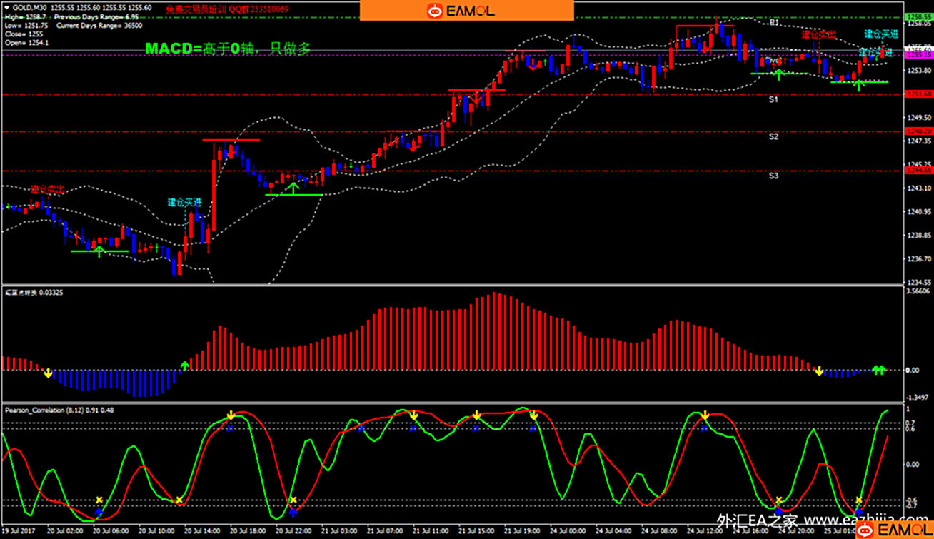Screen dimensions: 934x539
Task: Select the green 1258.55 price tag
Action: pyautogui.click(x=916, y=16)
